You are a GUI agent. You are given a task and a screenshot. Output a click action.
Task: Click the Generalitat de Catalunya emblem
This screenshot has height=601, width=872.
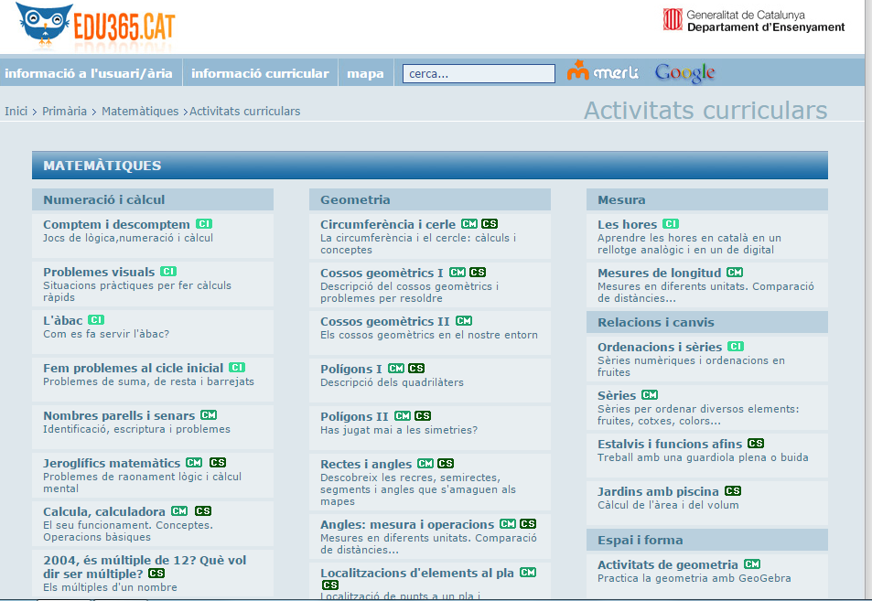(x=673, y=20)
